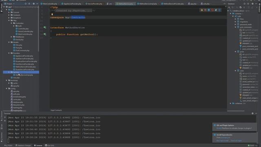Collapse the Http folder in project tree
This screenshot has width=261, height=147.
tap(9, 20)
